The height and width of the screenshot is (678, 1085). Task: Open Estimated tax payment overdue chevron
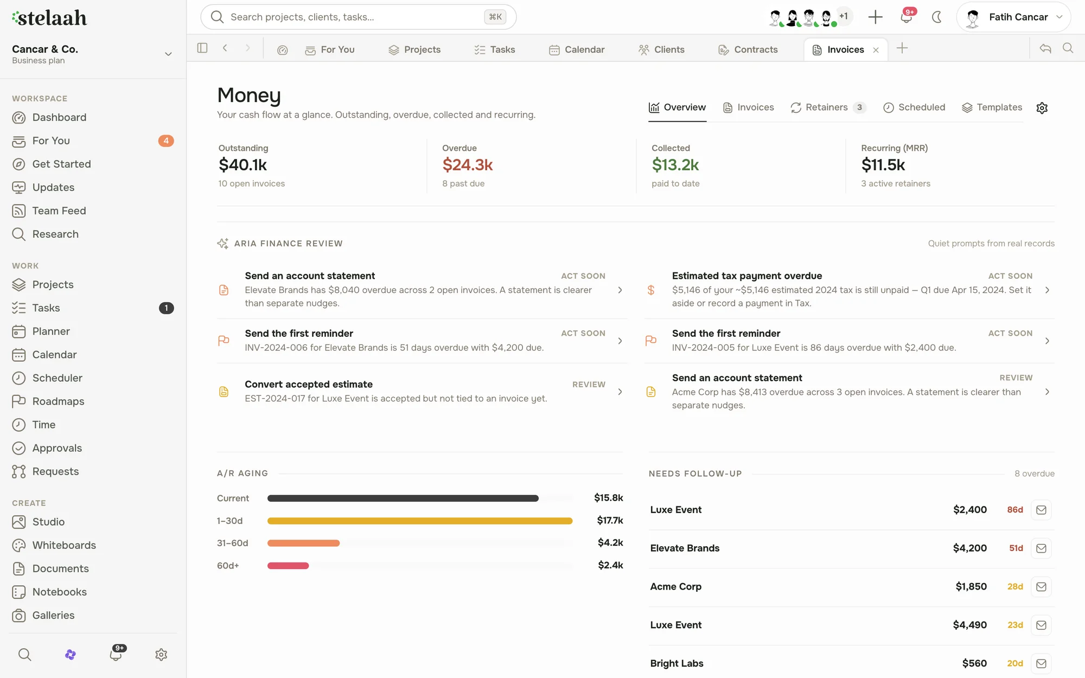(1047, 290)
